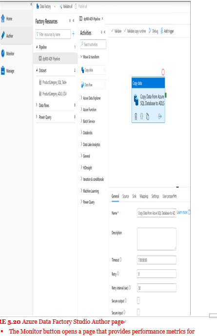Image resolution: width=217 pixels, height=336 pixels.
Task: Open the Data Factory dropdown arrow
Action: [55, 7]
